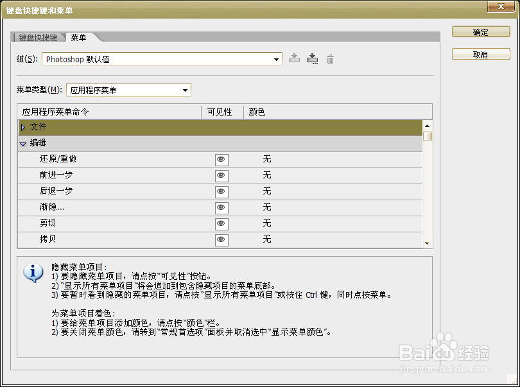Toggle visibility of the 剪切 command
Screen dimensions: 520x387
click(x=221, y=223)
